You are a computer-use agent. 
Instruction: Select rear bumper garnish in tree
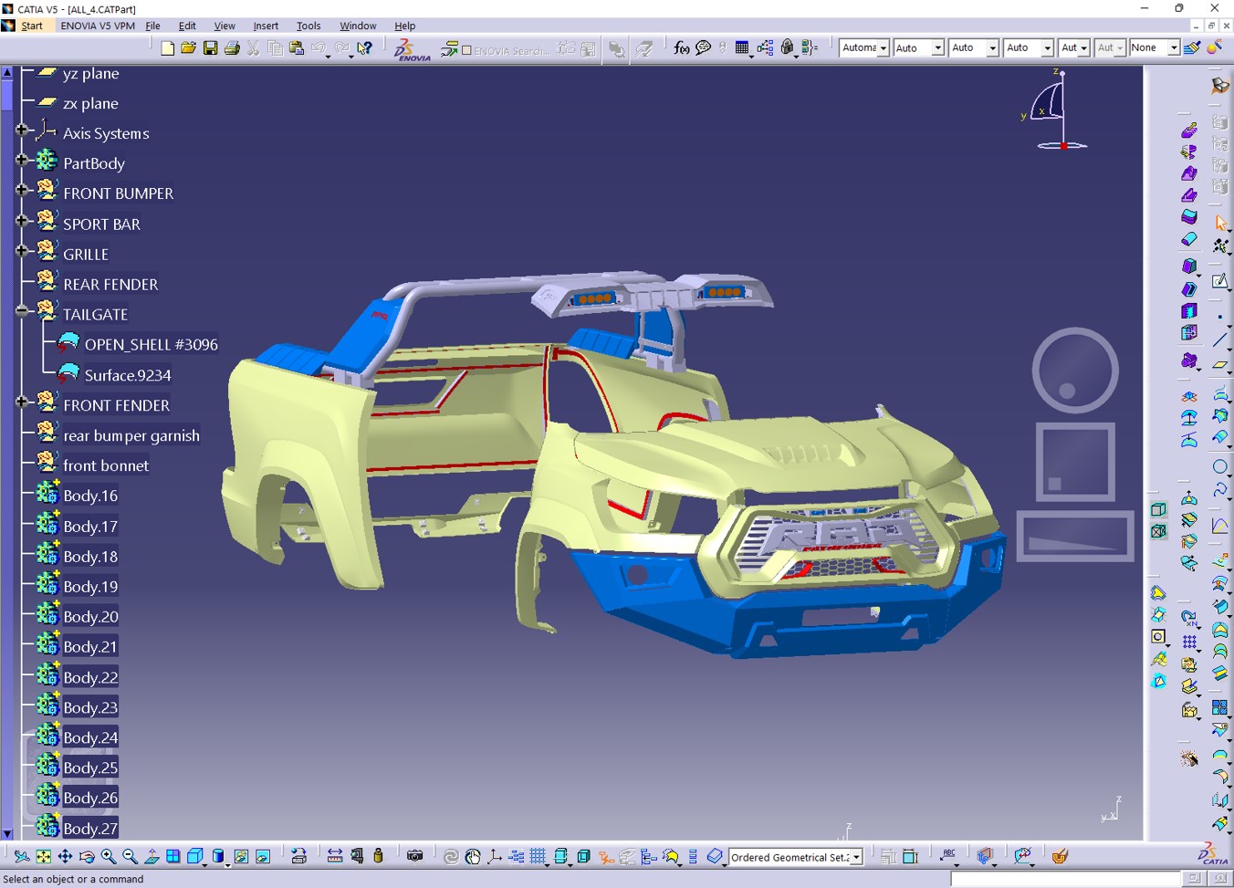(x=131, y=435)
